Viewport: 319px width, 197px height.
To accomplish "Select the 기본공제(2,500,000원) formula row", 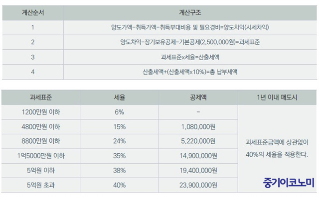I will point(159,42).
